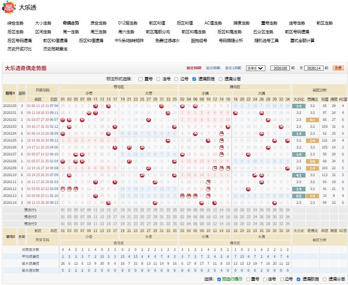Click the 0:5 大小比 cell in row 2026113
The image size is (348, 285).
pyautogui.click(x=299, y=196)
